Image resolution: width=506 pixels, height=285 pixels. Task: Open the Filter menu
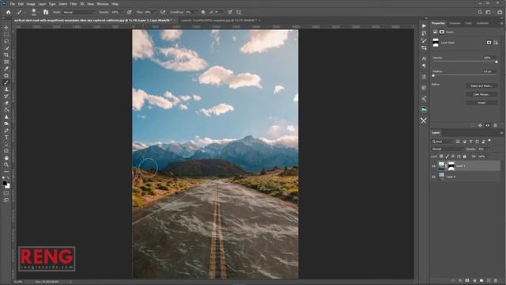click(x=74, y=4)
